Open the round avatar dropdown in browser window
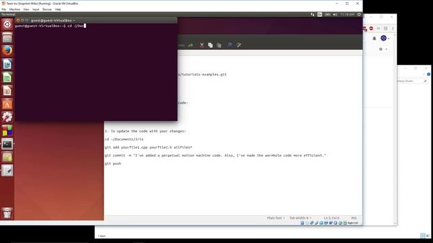The height and width of the screenshot is (243, 433). [385, 38]
